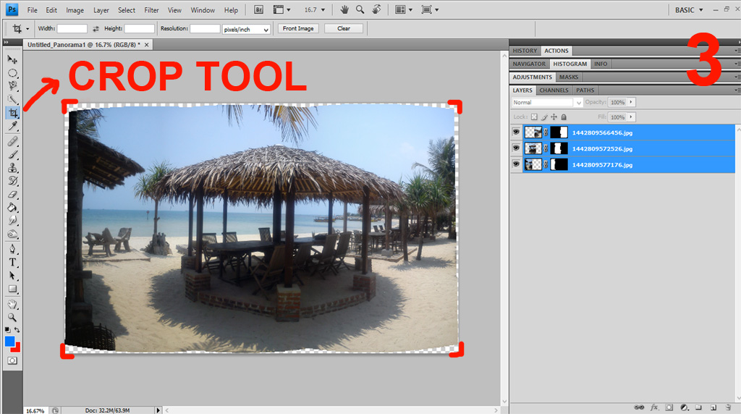Select the Pen tool

[x=12, y=249]
